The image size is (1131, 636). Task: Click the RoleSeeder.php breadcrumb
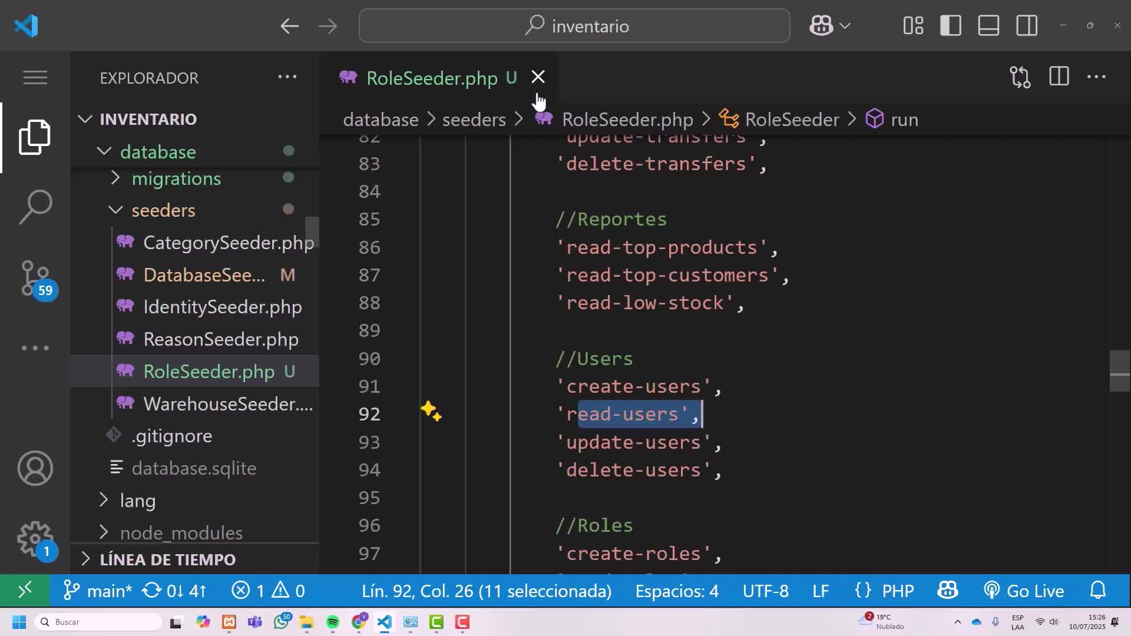click(x=627, y=120)
